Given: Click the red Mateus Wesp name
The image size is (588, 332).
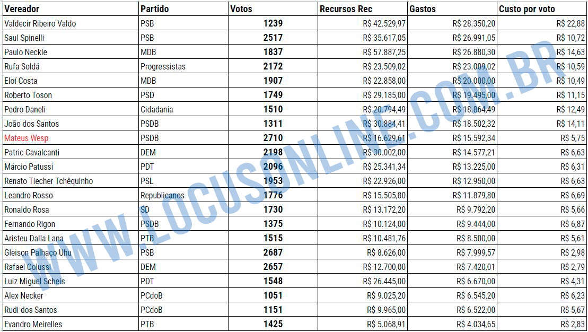Looking at the screenshot, I should [x=27, y=138].
